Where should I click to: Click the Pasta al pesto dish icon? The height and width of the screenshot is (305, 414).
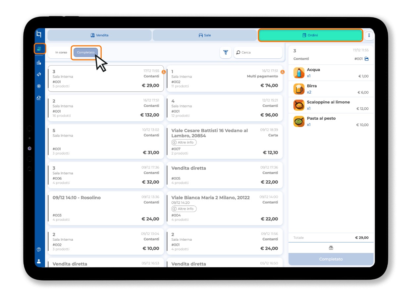click(x=299, y=121)
